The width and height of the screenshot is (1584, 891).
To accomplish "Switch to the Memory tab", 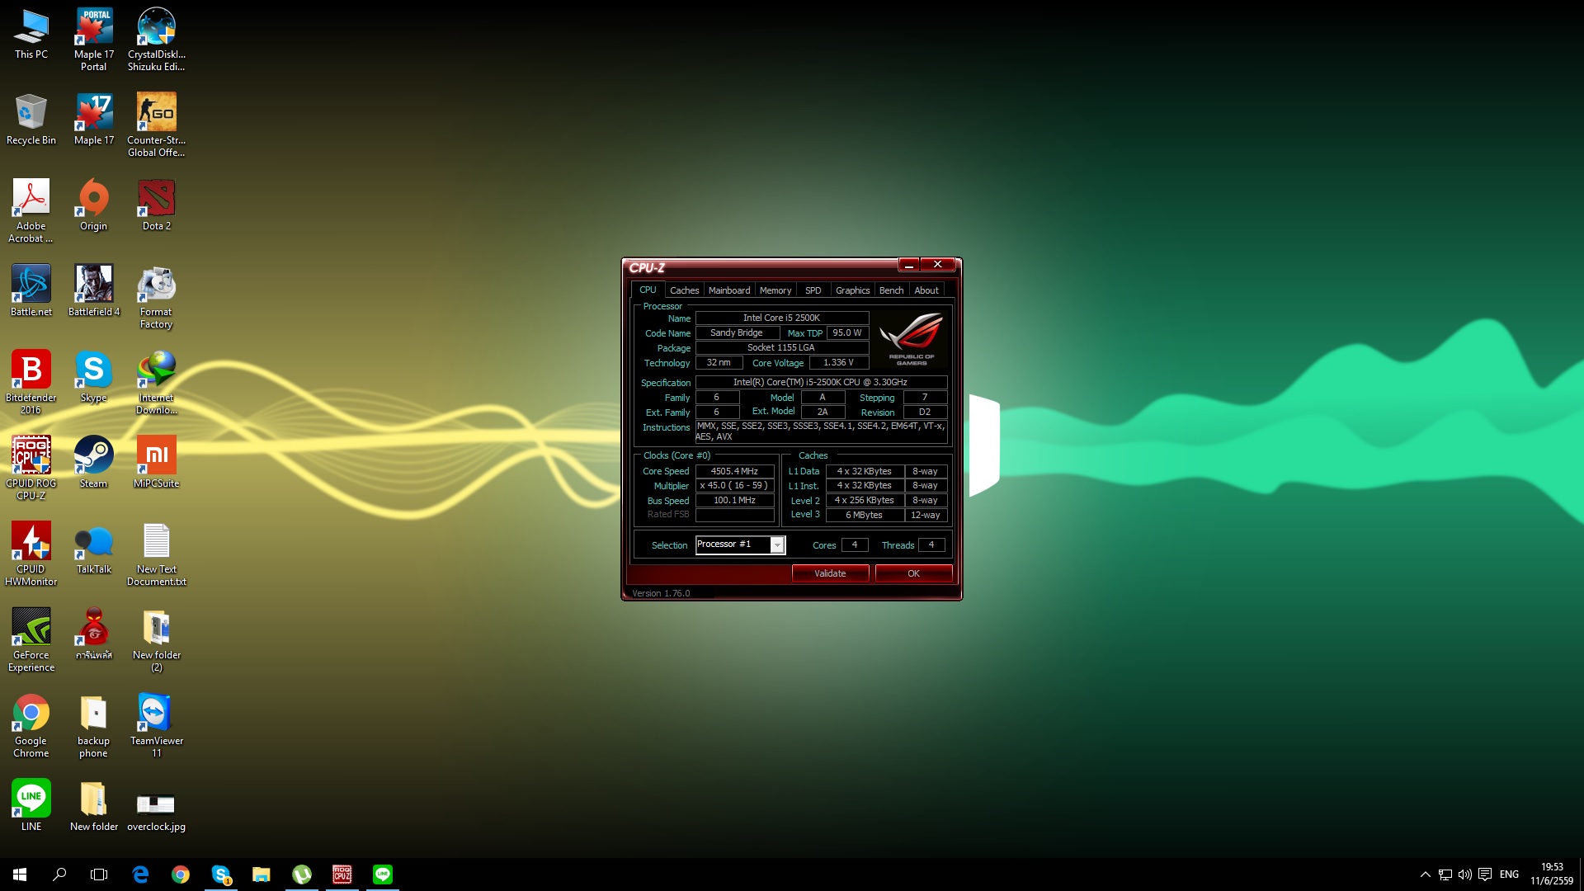I will pyautogui.click(x=775, y=290).
